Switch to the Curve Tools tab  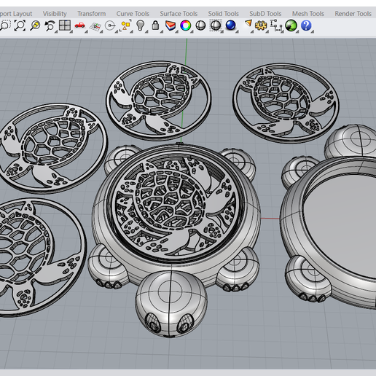coord(133,14)
